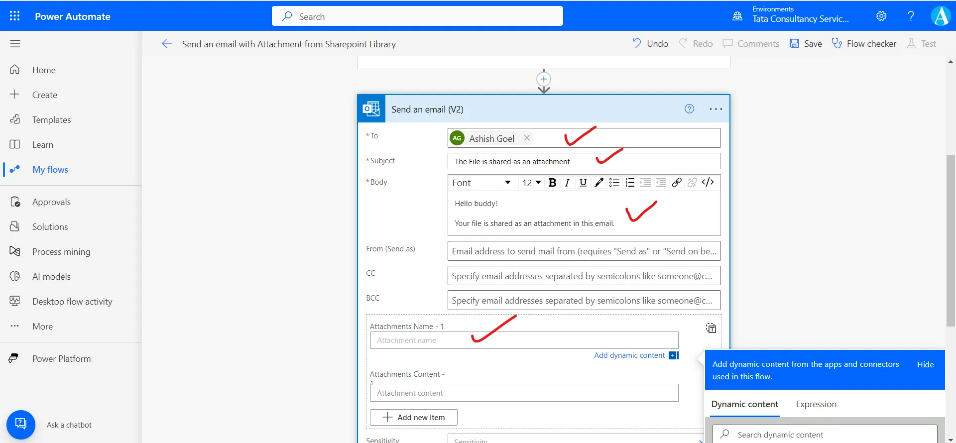
Task: Open the Help question mark in header
Action: coord(911,16)
